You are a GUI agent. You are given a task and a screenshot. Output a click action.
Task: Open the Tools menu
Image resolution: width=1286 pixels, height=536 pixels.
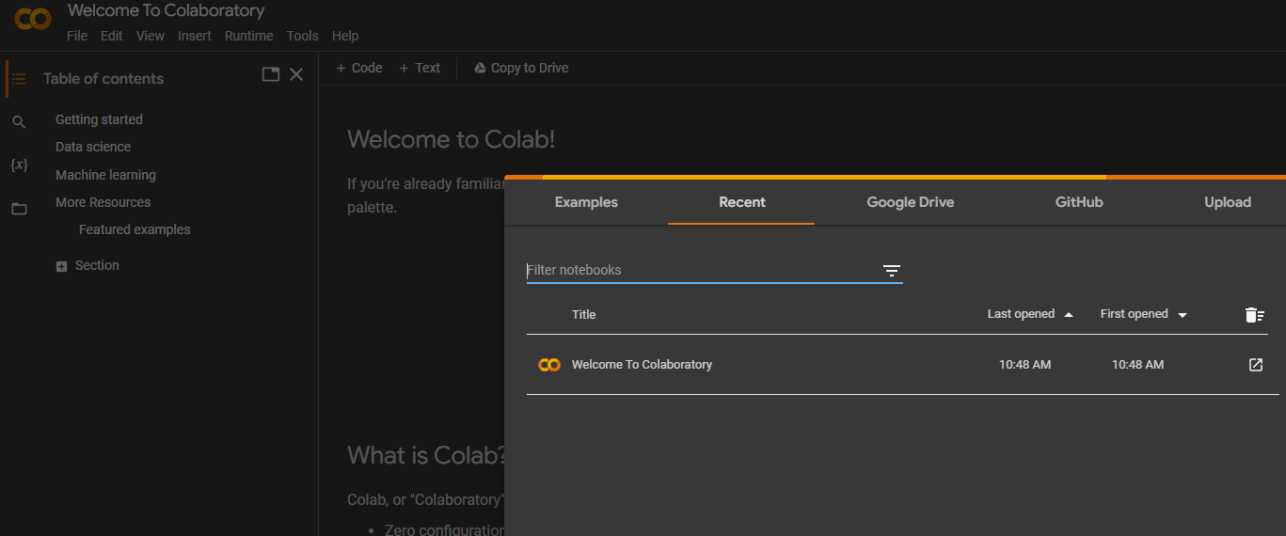pyautogui.click(x=303, y=36)
